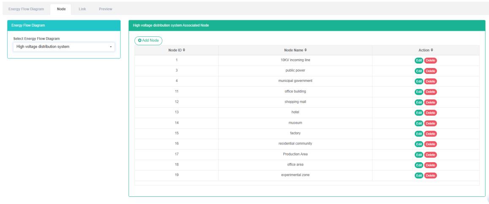
Task: Edit the museum node
Action: pos(419,123)
